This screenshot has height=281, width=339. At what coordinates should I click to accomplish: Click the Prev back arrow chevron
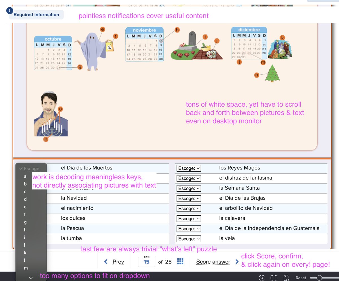click(x=106, y=262)
